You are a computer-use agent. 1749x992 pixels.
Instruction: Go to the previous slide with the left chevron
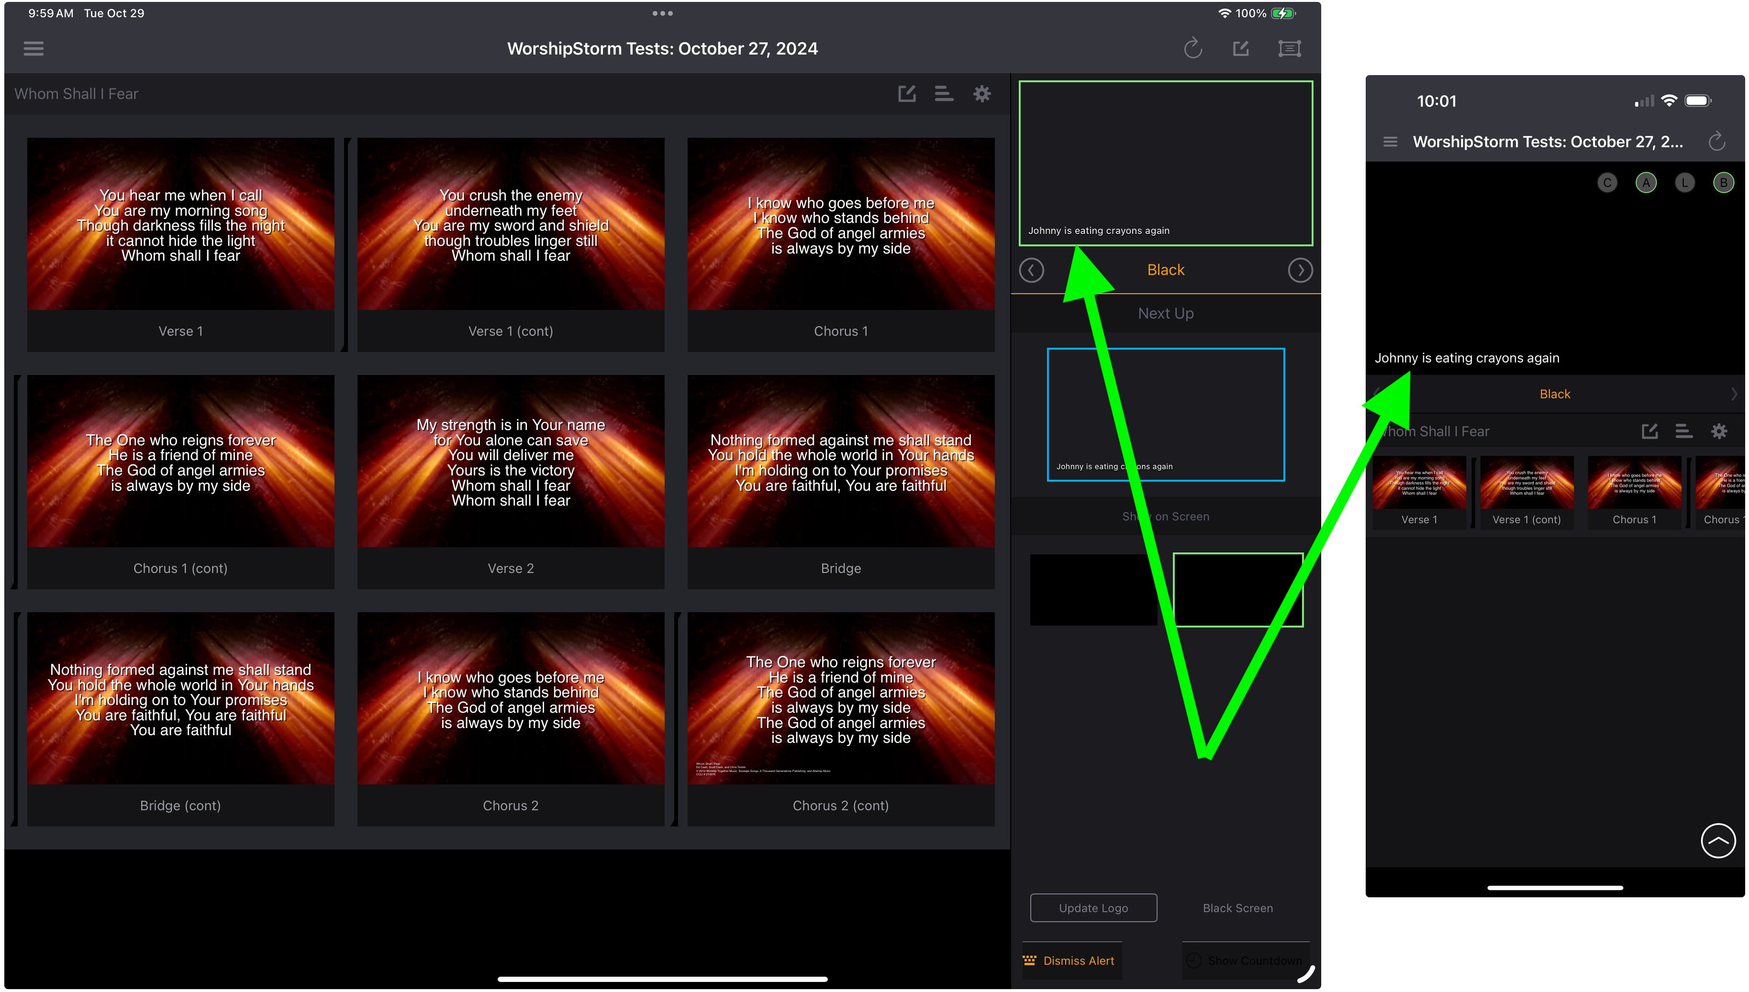[x=1031, y=271]
